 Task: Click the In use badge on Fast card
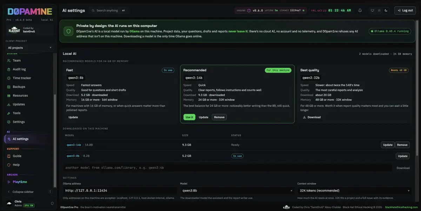168,70
